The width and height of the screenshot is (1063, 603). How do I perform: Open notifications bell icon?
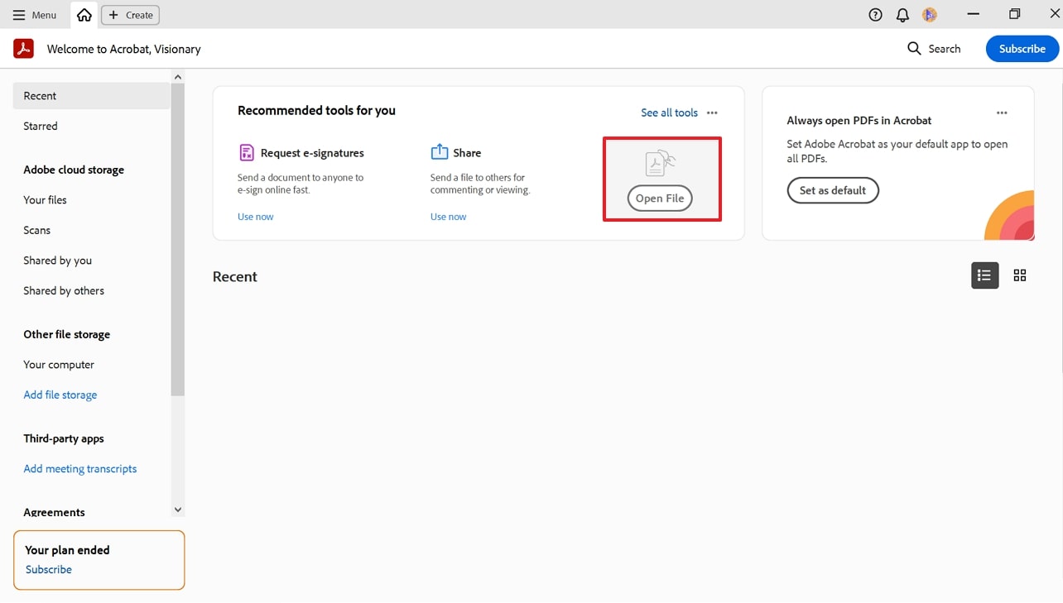pos(902,15)
